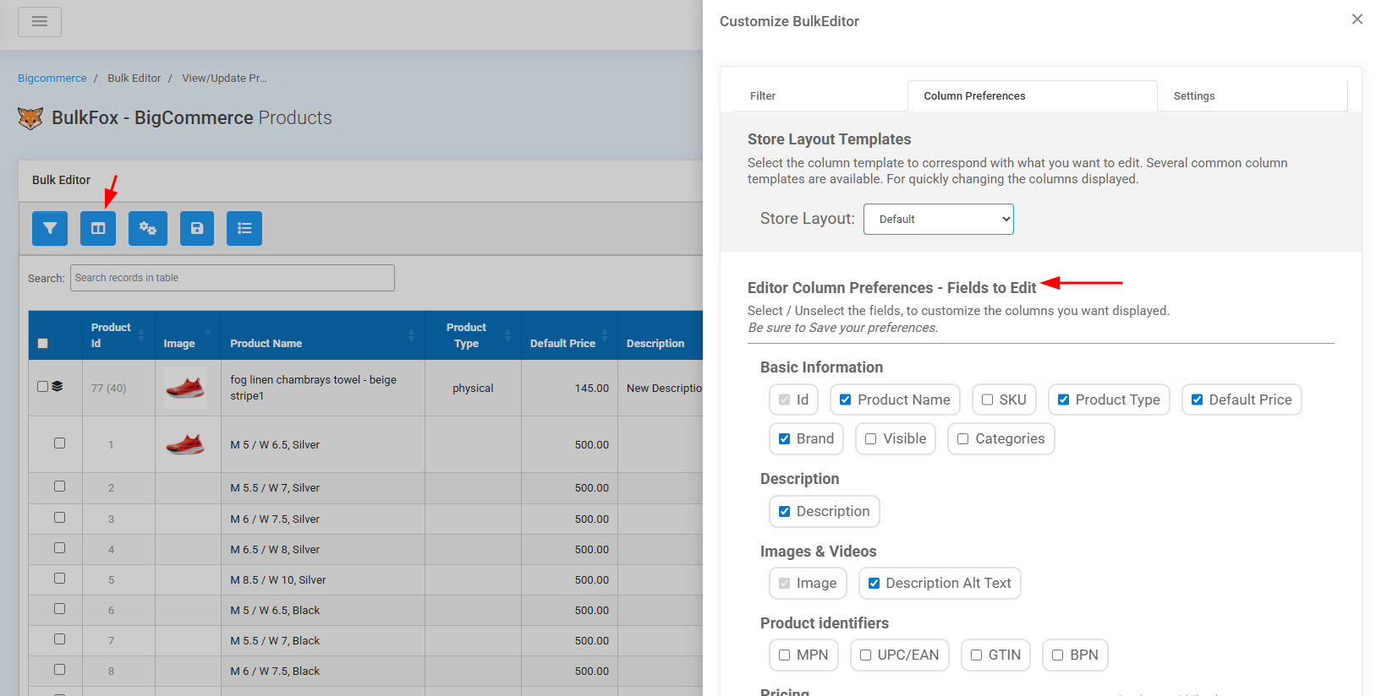Close the Customize BulkEditor panel

[1357, 19]
